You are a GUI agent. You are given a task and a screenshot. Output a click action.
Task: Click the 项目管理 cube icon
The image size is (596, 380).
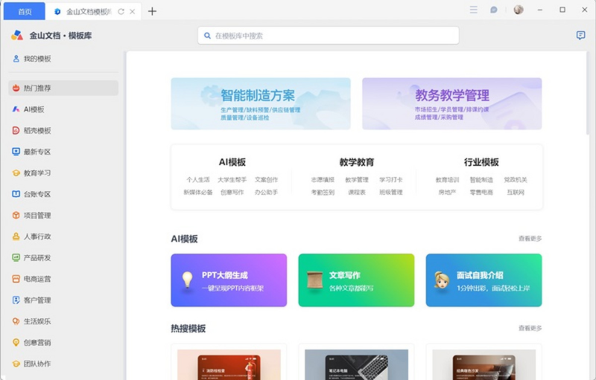pyautogui.click(x=16, y=215)
